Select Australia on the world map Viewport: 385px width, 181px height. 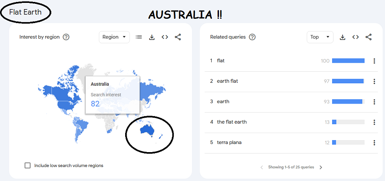146,130
